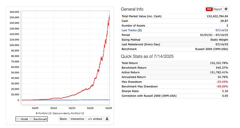
Task: Switch chart to Basic view
Action: 63,119
